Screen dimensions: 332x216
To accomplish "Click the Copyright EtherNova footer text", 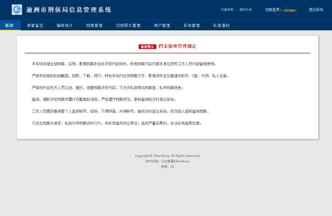I will pos(167,156).
